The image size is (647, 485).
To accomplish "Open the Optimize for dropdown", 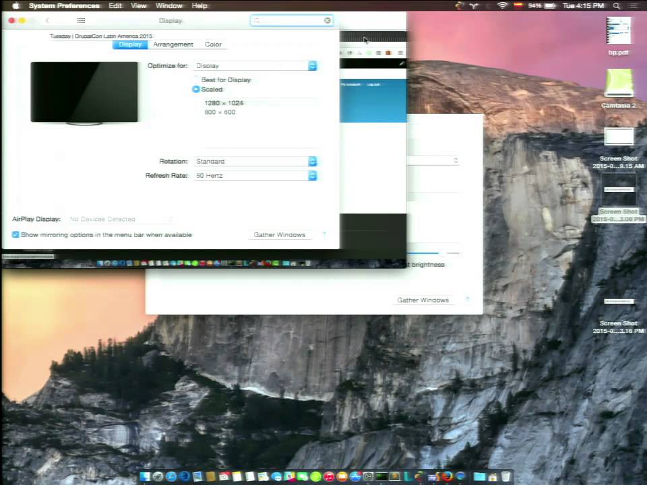I will (x=255, y=65).
